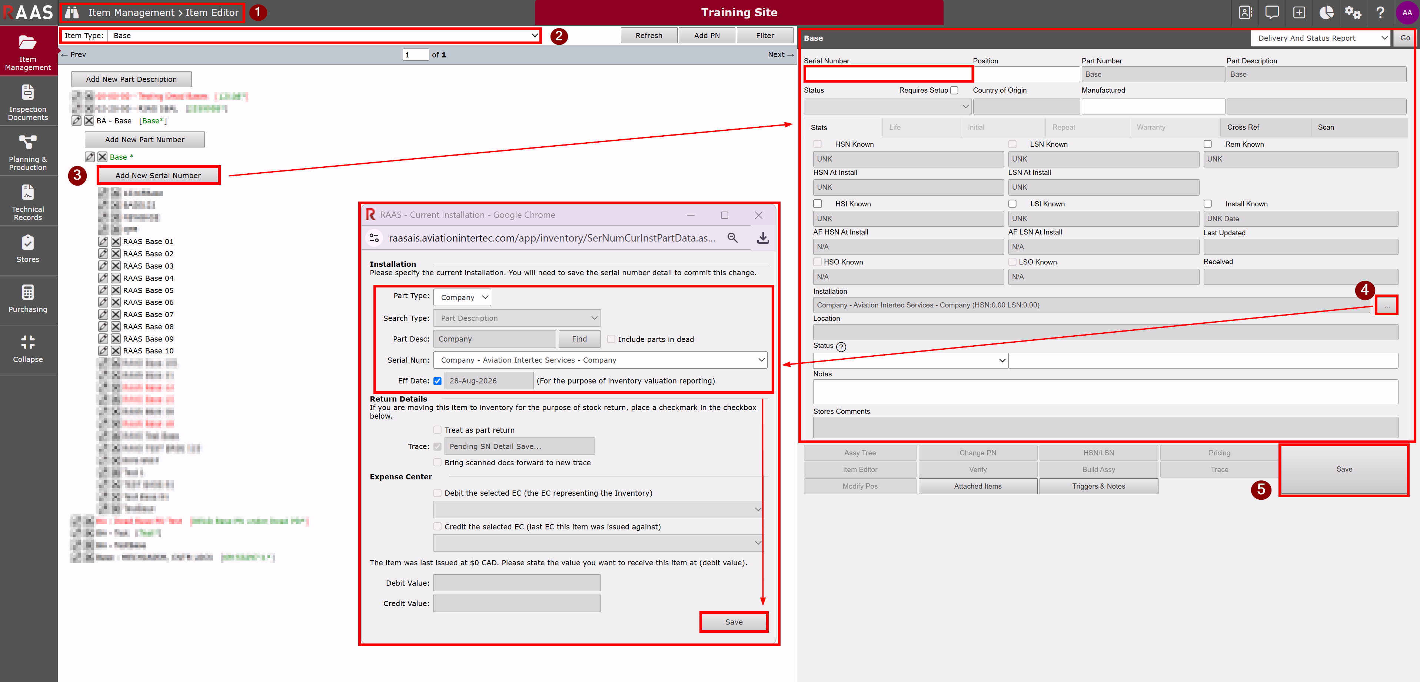Open the Attached Items button
The width and height of the screenshot is (1420, 682).
tap(977, 486)
